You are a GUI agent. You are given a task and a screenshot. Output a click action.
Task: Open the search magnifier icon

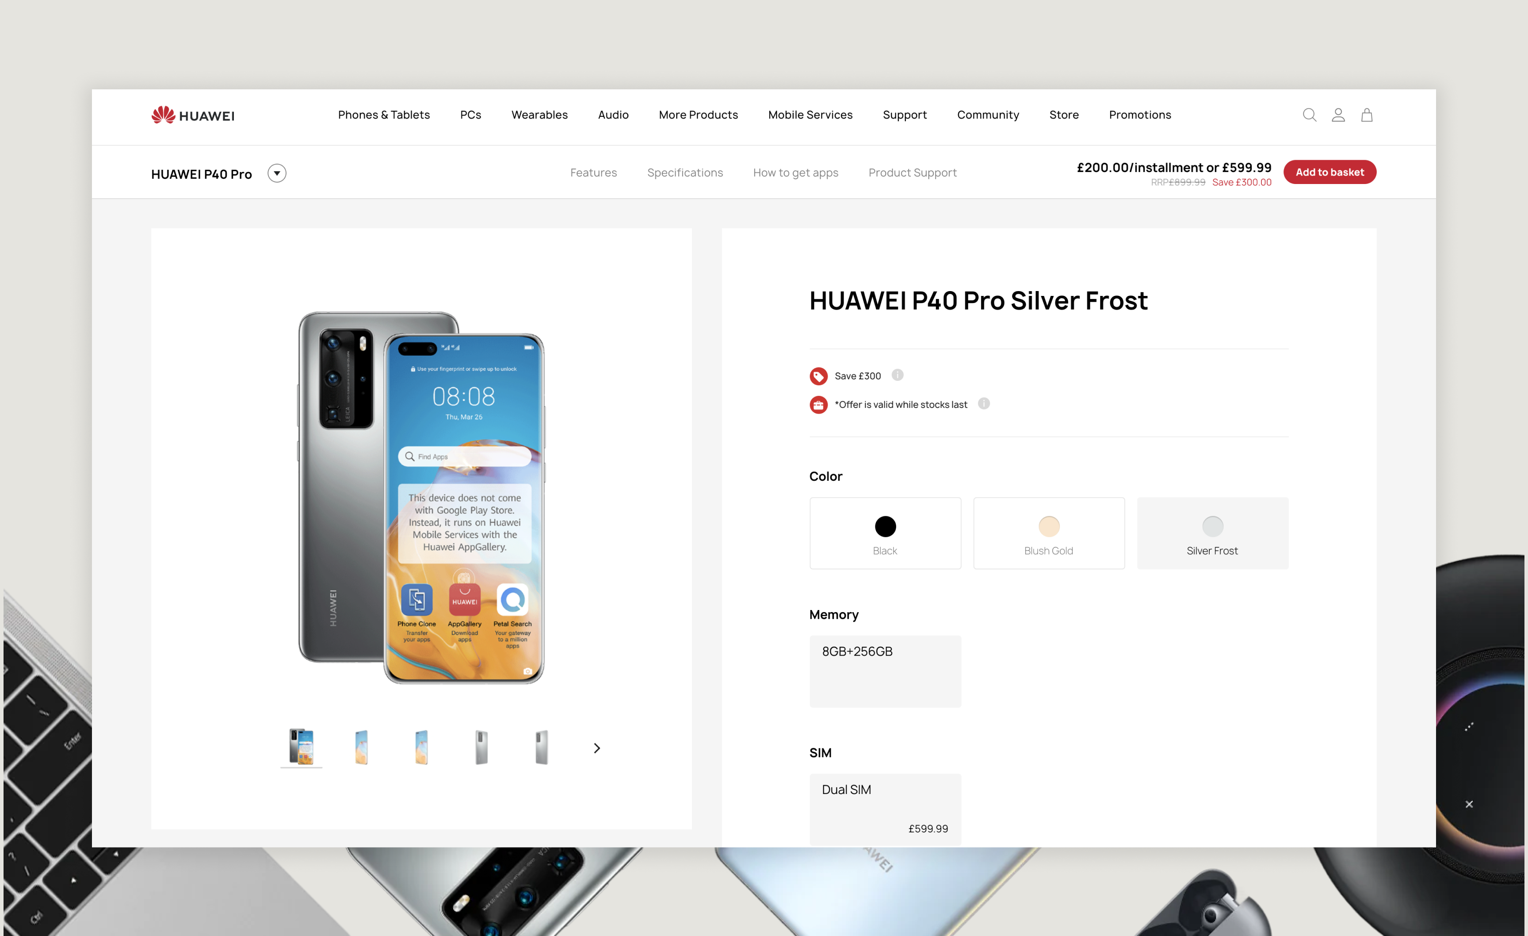pyautogui.click(x=1309, y=115)
